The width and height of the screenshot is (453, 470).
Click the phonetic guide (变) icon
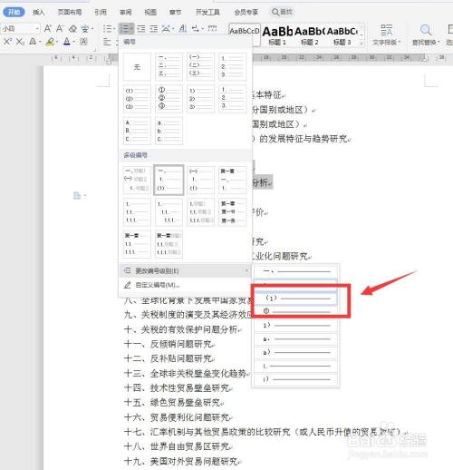pos(85,29)
